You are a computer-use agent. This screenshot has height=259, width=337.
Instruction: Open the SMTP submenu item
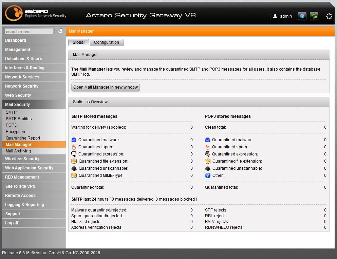(34, 112)
